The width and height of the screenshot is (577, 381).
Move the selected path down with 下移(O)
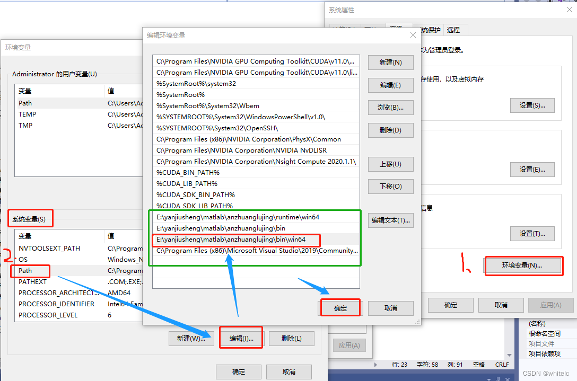[391, 186]
